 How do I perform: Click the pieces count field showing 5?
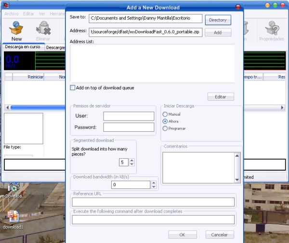tap(124, 162)
